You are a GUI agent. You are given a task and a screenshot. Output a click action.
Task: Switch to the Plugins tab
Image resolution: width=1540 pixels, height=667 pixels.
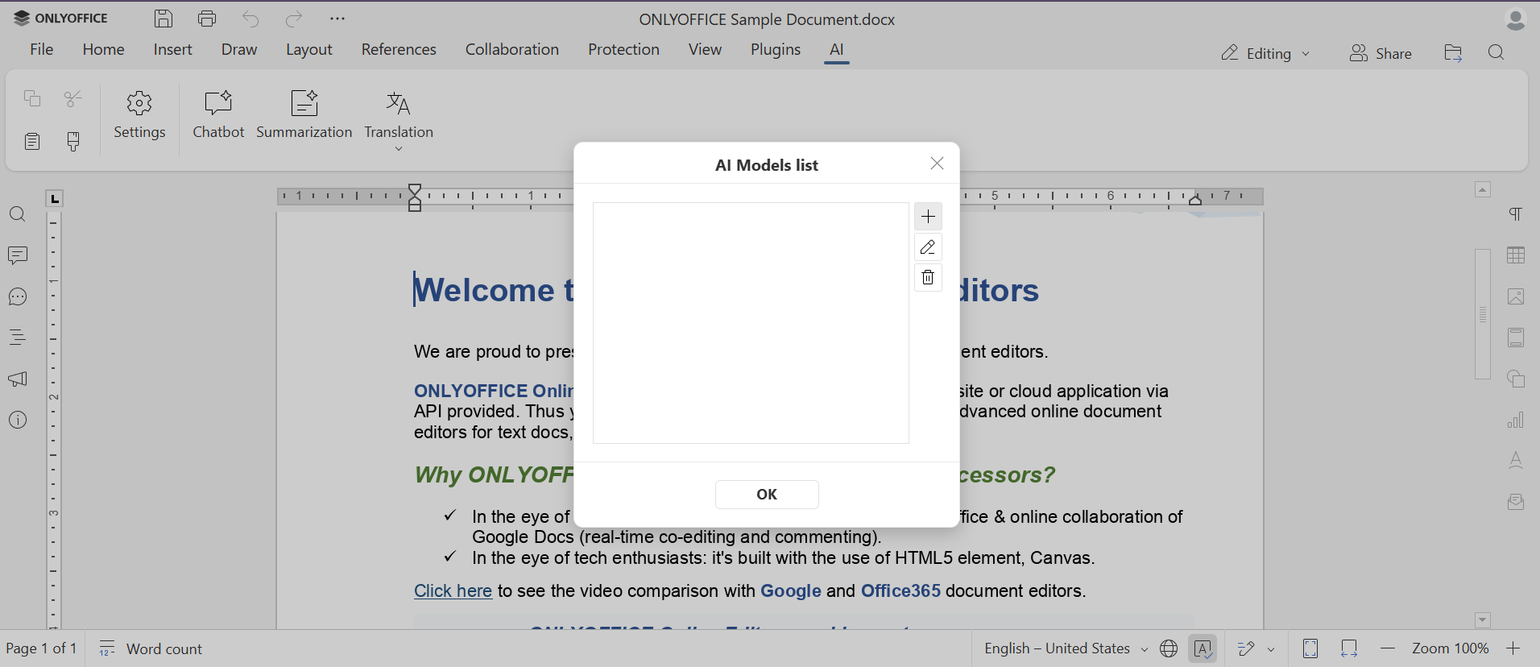pos(776,50)
